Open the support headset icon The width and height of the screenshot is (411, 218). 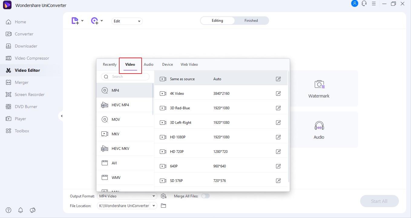coord(364,4)
